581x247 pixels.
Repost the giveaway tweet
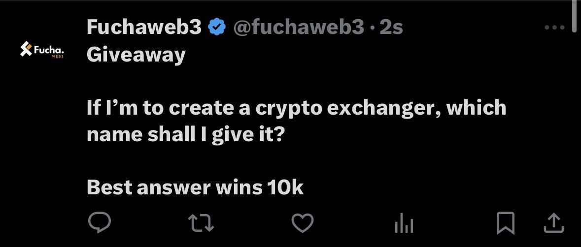[202, 223]
